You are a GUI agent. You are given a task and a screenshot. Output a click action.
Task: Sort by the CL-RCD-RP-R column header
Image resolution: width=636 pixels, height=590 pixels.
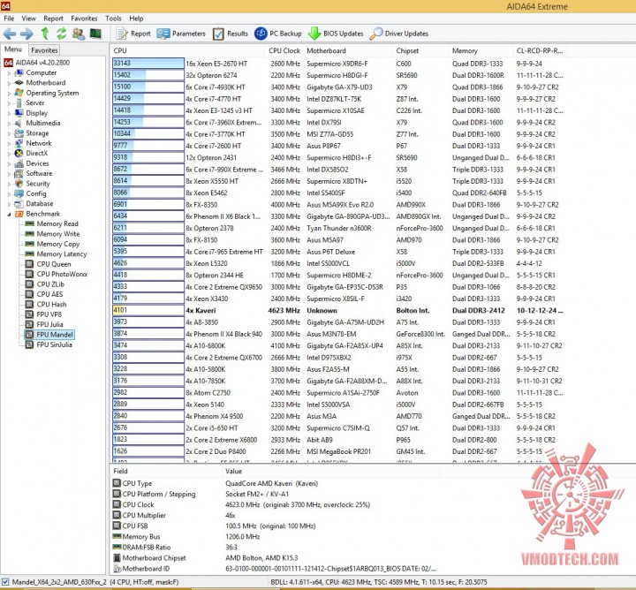(539, 50)
